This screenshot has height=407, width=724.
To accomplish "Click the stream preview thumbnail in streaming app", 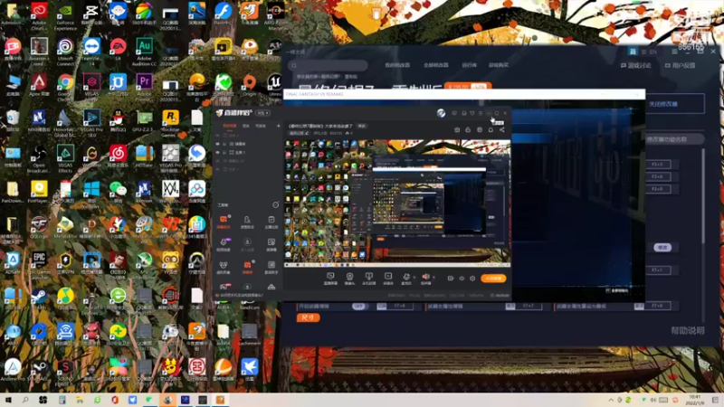I will tap(397, 203).
